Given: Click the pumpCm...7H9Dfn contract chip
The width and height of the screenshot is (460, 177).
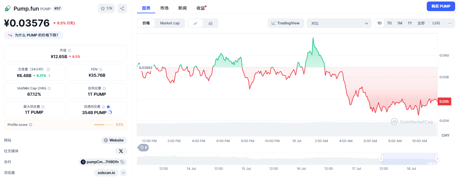Looking at the screenshot, I should pos(103,162).
